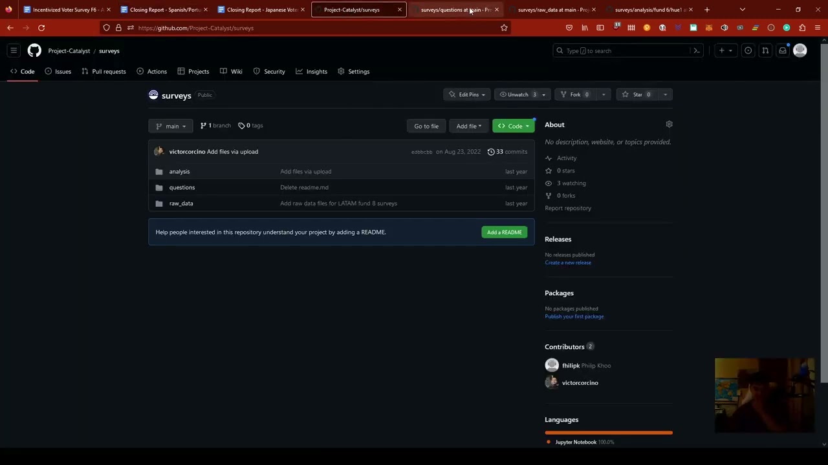
Task: Open the Security tab
Action: coord(269,72)
